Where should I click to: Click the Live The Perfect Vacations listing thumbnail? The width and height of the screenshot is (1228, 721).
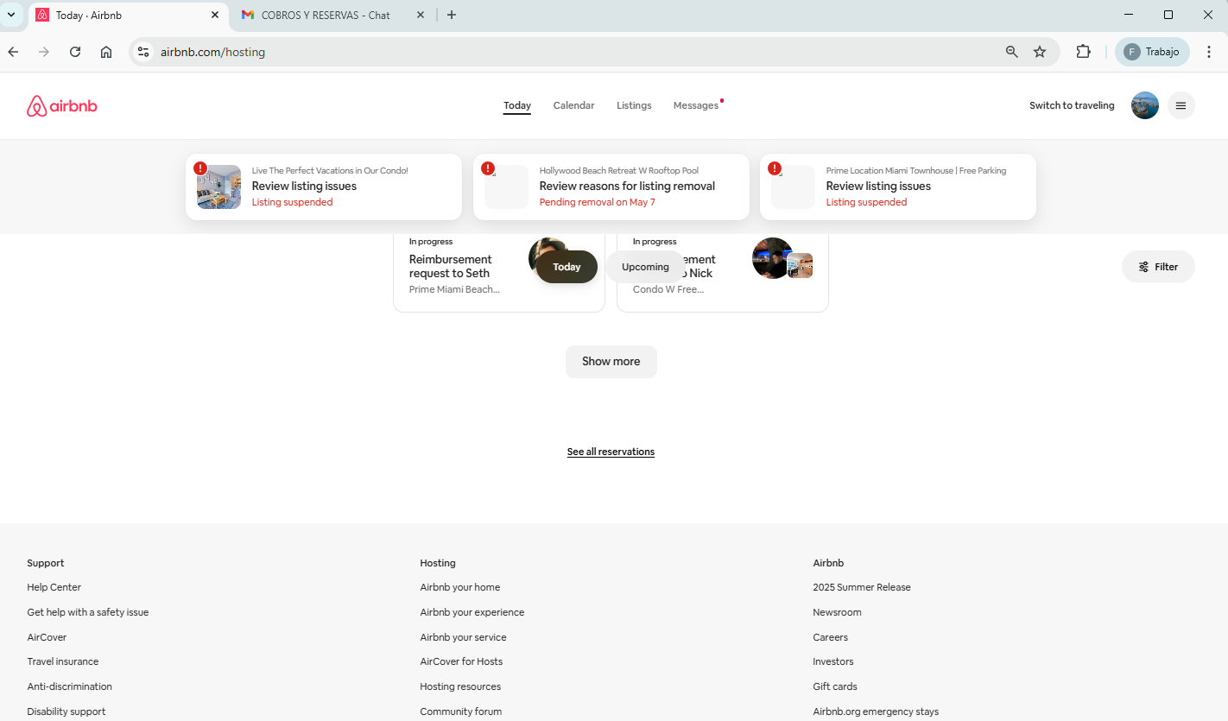click(x=218, y=187)
